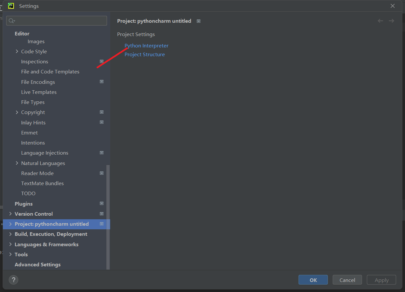Confirm settings with OK button
The width and height of the screenshot is (405, 292).
313,280
